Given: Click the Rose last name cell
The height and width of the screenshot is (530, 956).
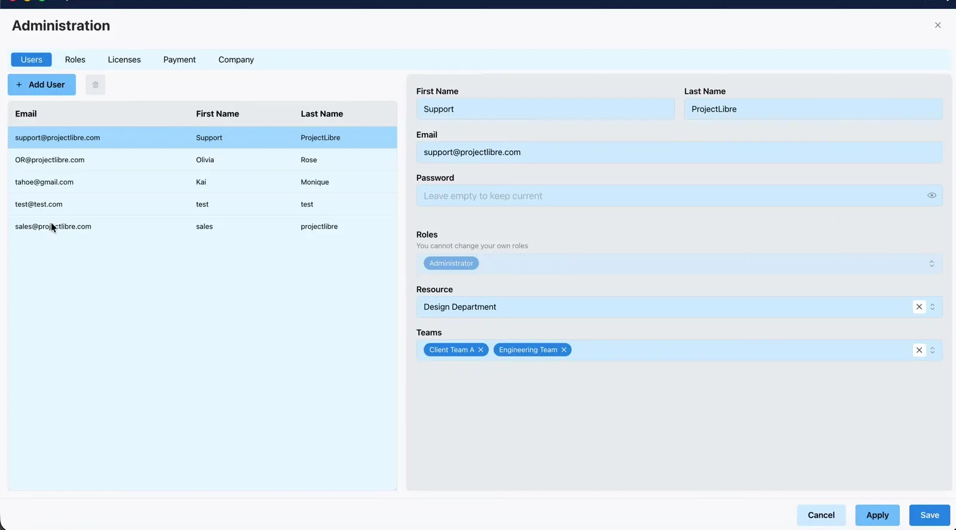Looking at the screenshot, I should coord(309,160).
